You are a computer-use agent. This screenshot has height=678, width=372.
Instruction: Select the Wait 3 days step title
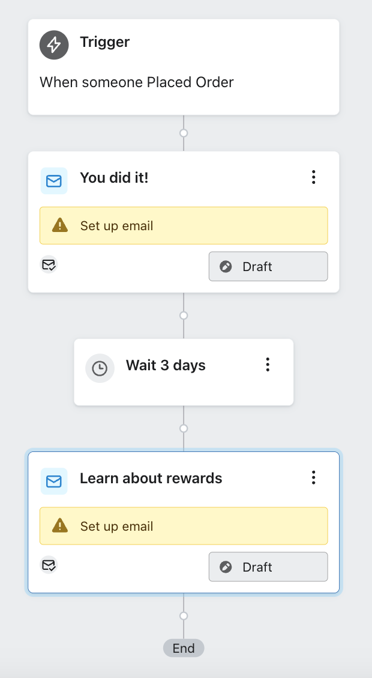166,365
